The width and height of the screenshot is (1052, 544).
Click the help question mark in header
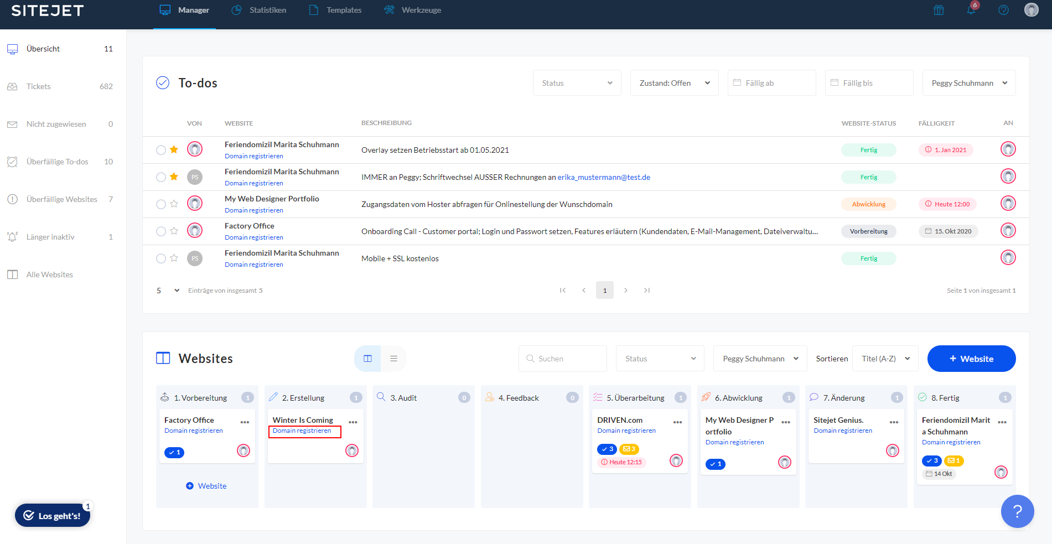1003,10
